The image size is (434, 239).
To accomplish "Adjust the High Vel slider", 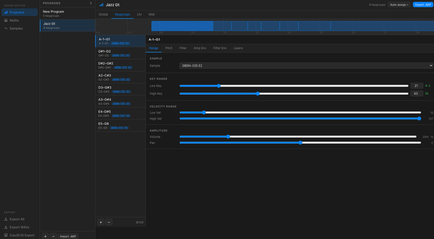I will [300, 118].
